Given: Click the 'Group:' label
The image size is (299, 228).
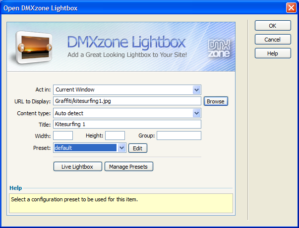Looking at the screenshot, I should (x=146, y=136).
